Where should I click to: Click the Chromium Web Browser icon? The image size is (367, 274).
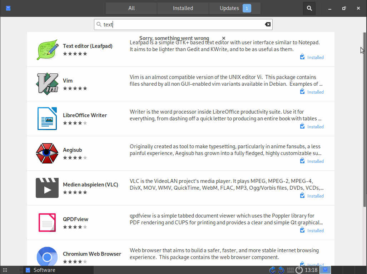click(x=47, y=256)
